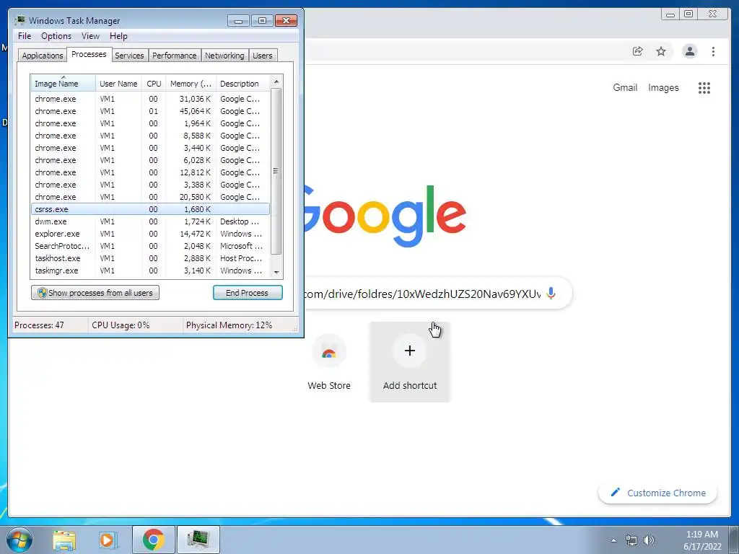Image resolution: width=739 pixels, height=554 pixels.
Task: Open the Options menu in Task Manager
Action: (x=56, y=36)
